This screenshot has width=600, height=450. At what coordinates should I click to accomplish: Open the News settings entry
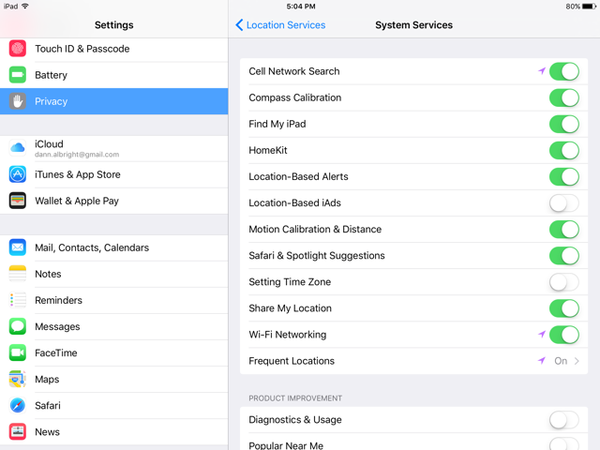pyautogui.click(x=114, y=431)
